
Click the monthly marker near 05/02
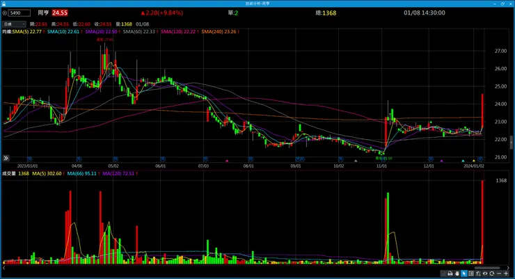tap(115, 159)
